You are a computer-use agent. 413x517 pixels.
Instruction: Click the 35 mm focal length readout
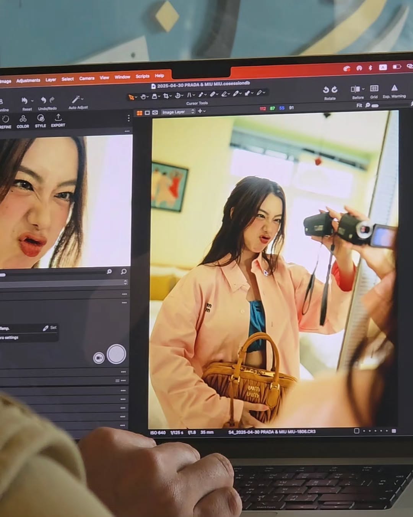click(207, 432)
